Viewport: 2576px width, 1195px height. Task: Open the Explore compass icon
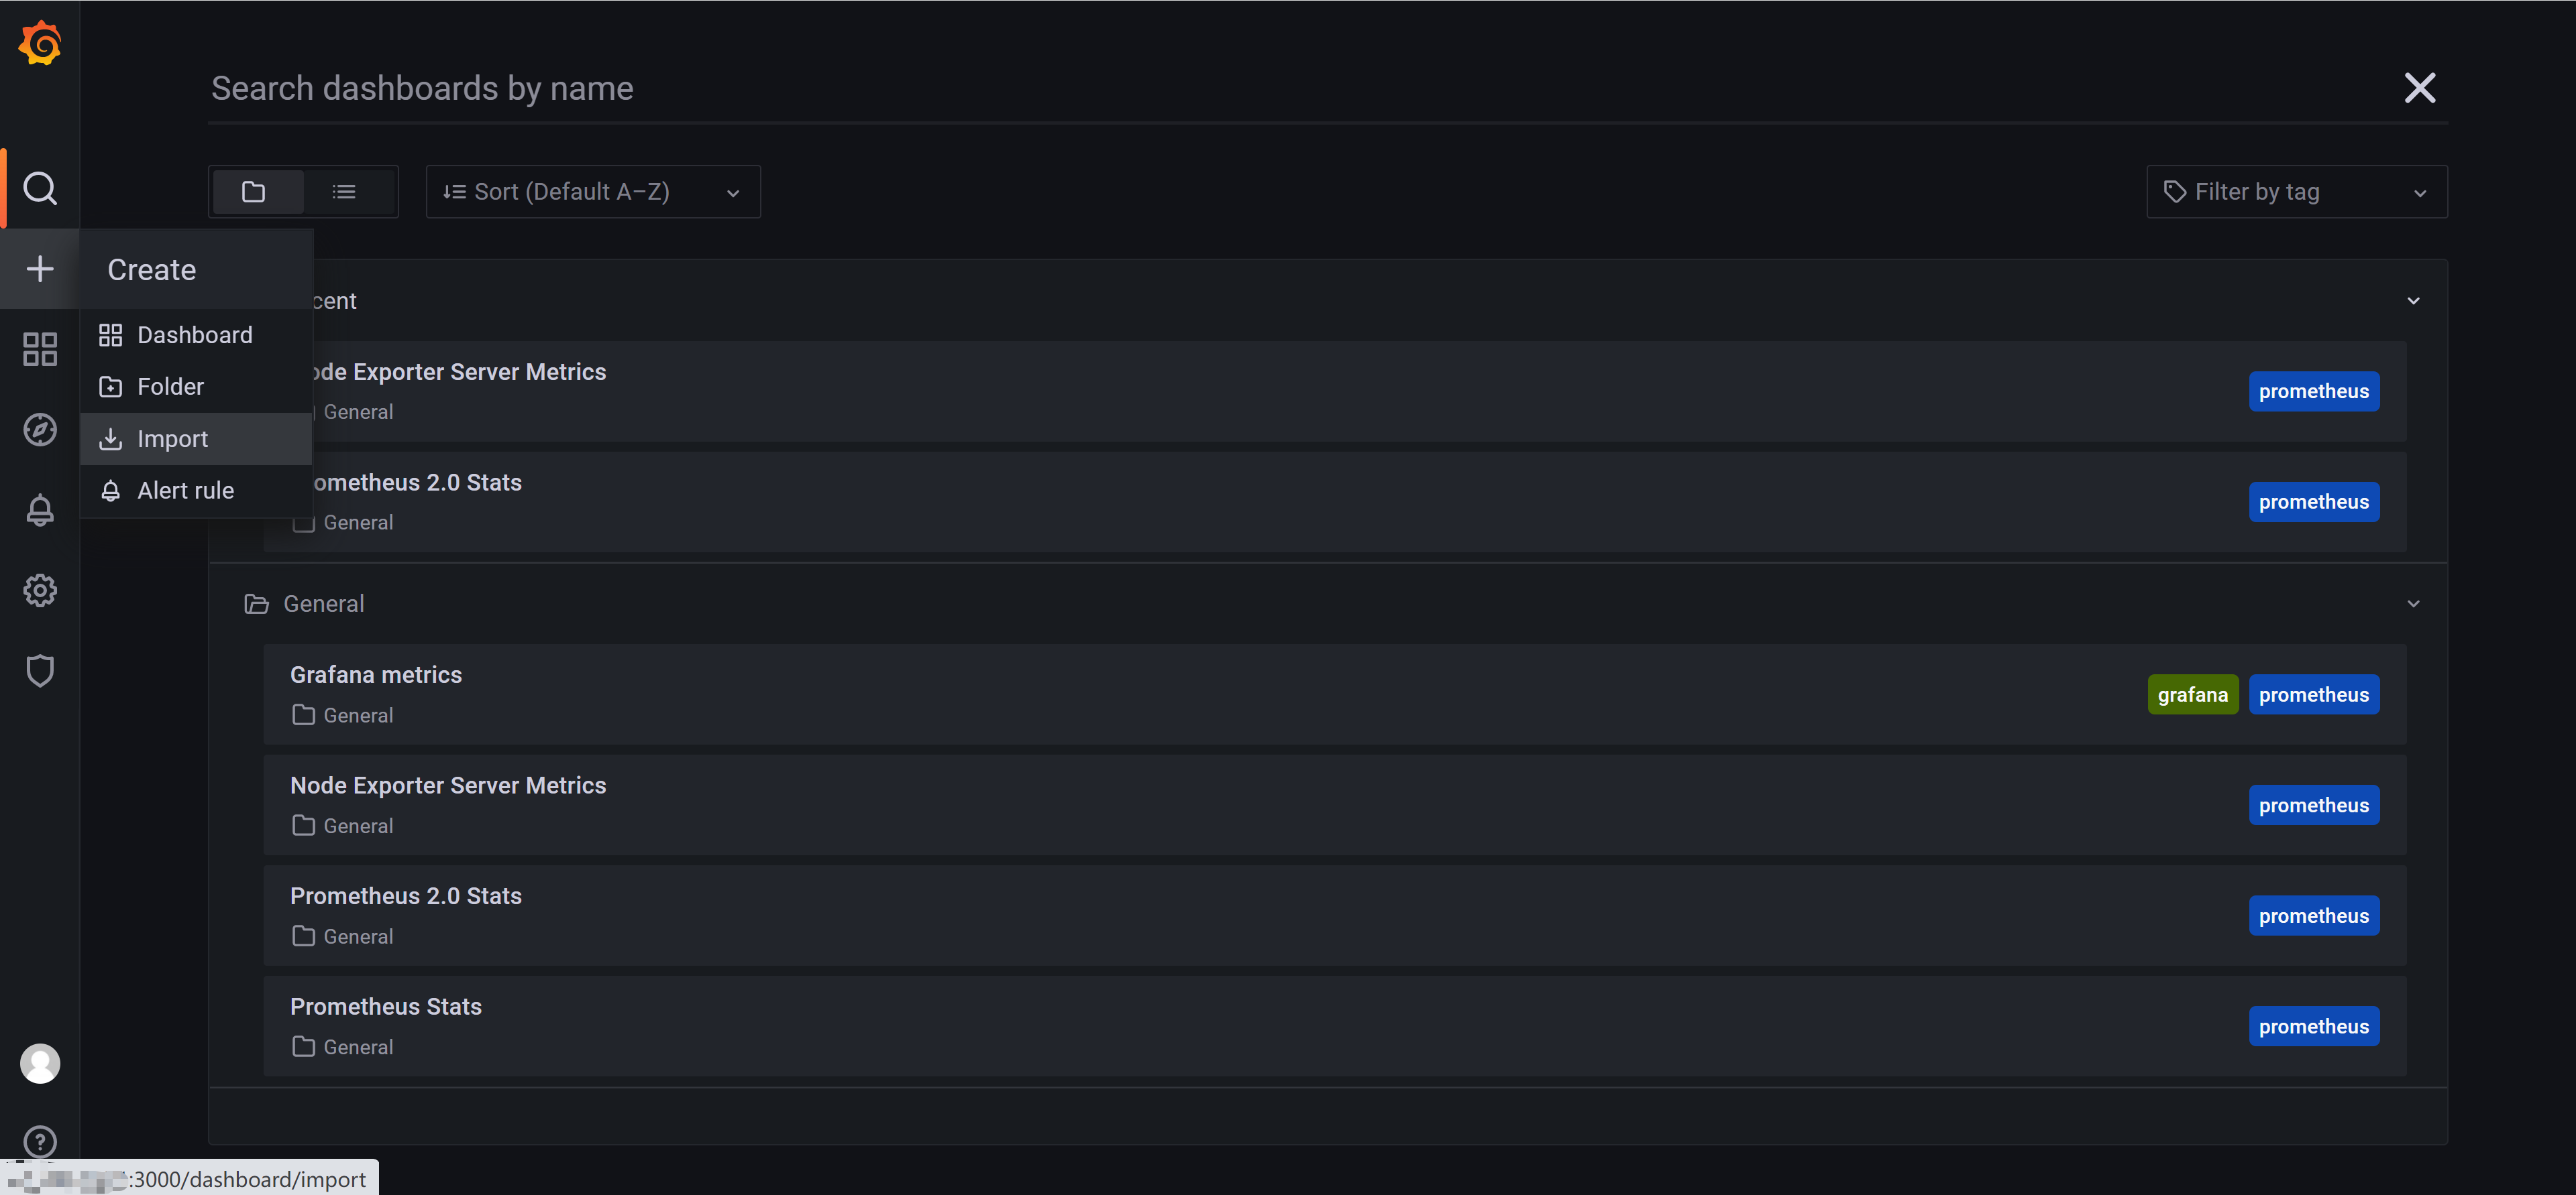pyautogui.click(x=40, y=430)
